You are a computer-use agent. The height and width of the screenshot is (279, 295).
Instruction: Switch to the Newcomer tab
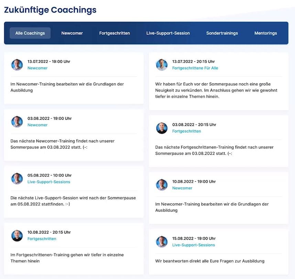click(72, 33)
